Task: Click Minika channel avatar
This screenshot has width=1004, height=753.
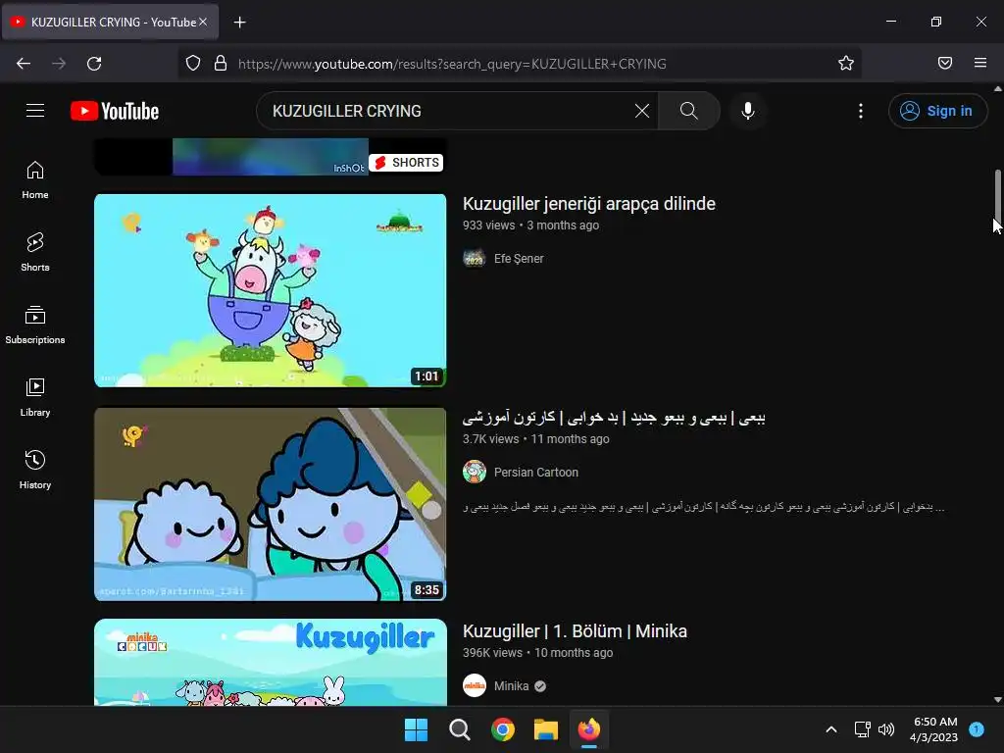Action: [475, 686]
